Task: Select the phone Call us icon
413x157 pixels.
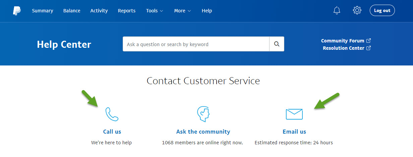Action: [x=112, y=114]
